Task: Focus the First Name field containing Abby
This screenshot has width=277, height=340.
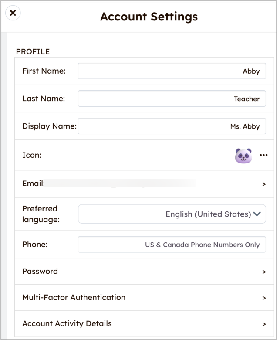Action: 172,71
